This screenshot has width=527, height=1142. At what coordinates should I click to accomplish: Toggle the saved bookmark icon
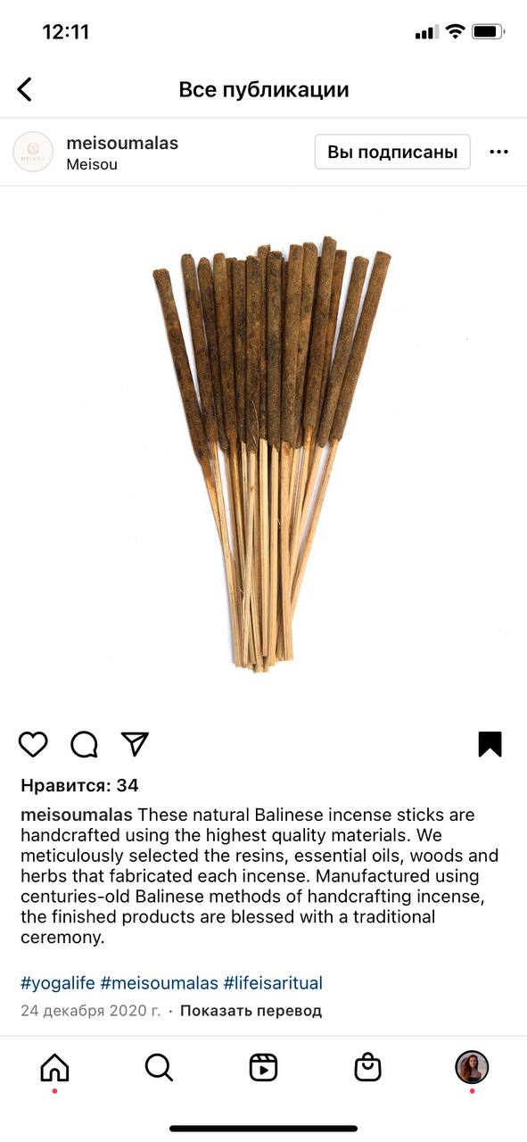490,744
